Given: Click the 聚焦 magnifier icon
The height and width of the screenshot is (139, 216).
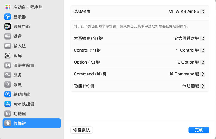Looking at the screenshot, I should [8, 84].
